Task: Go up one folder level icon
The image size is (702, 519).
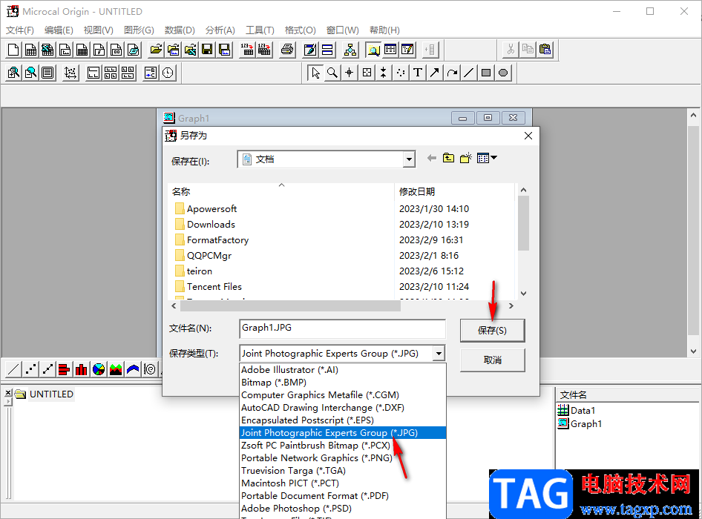Action: (448, 158)
